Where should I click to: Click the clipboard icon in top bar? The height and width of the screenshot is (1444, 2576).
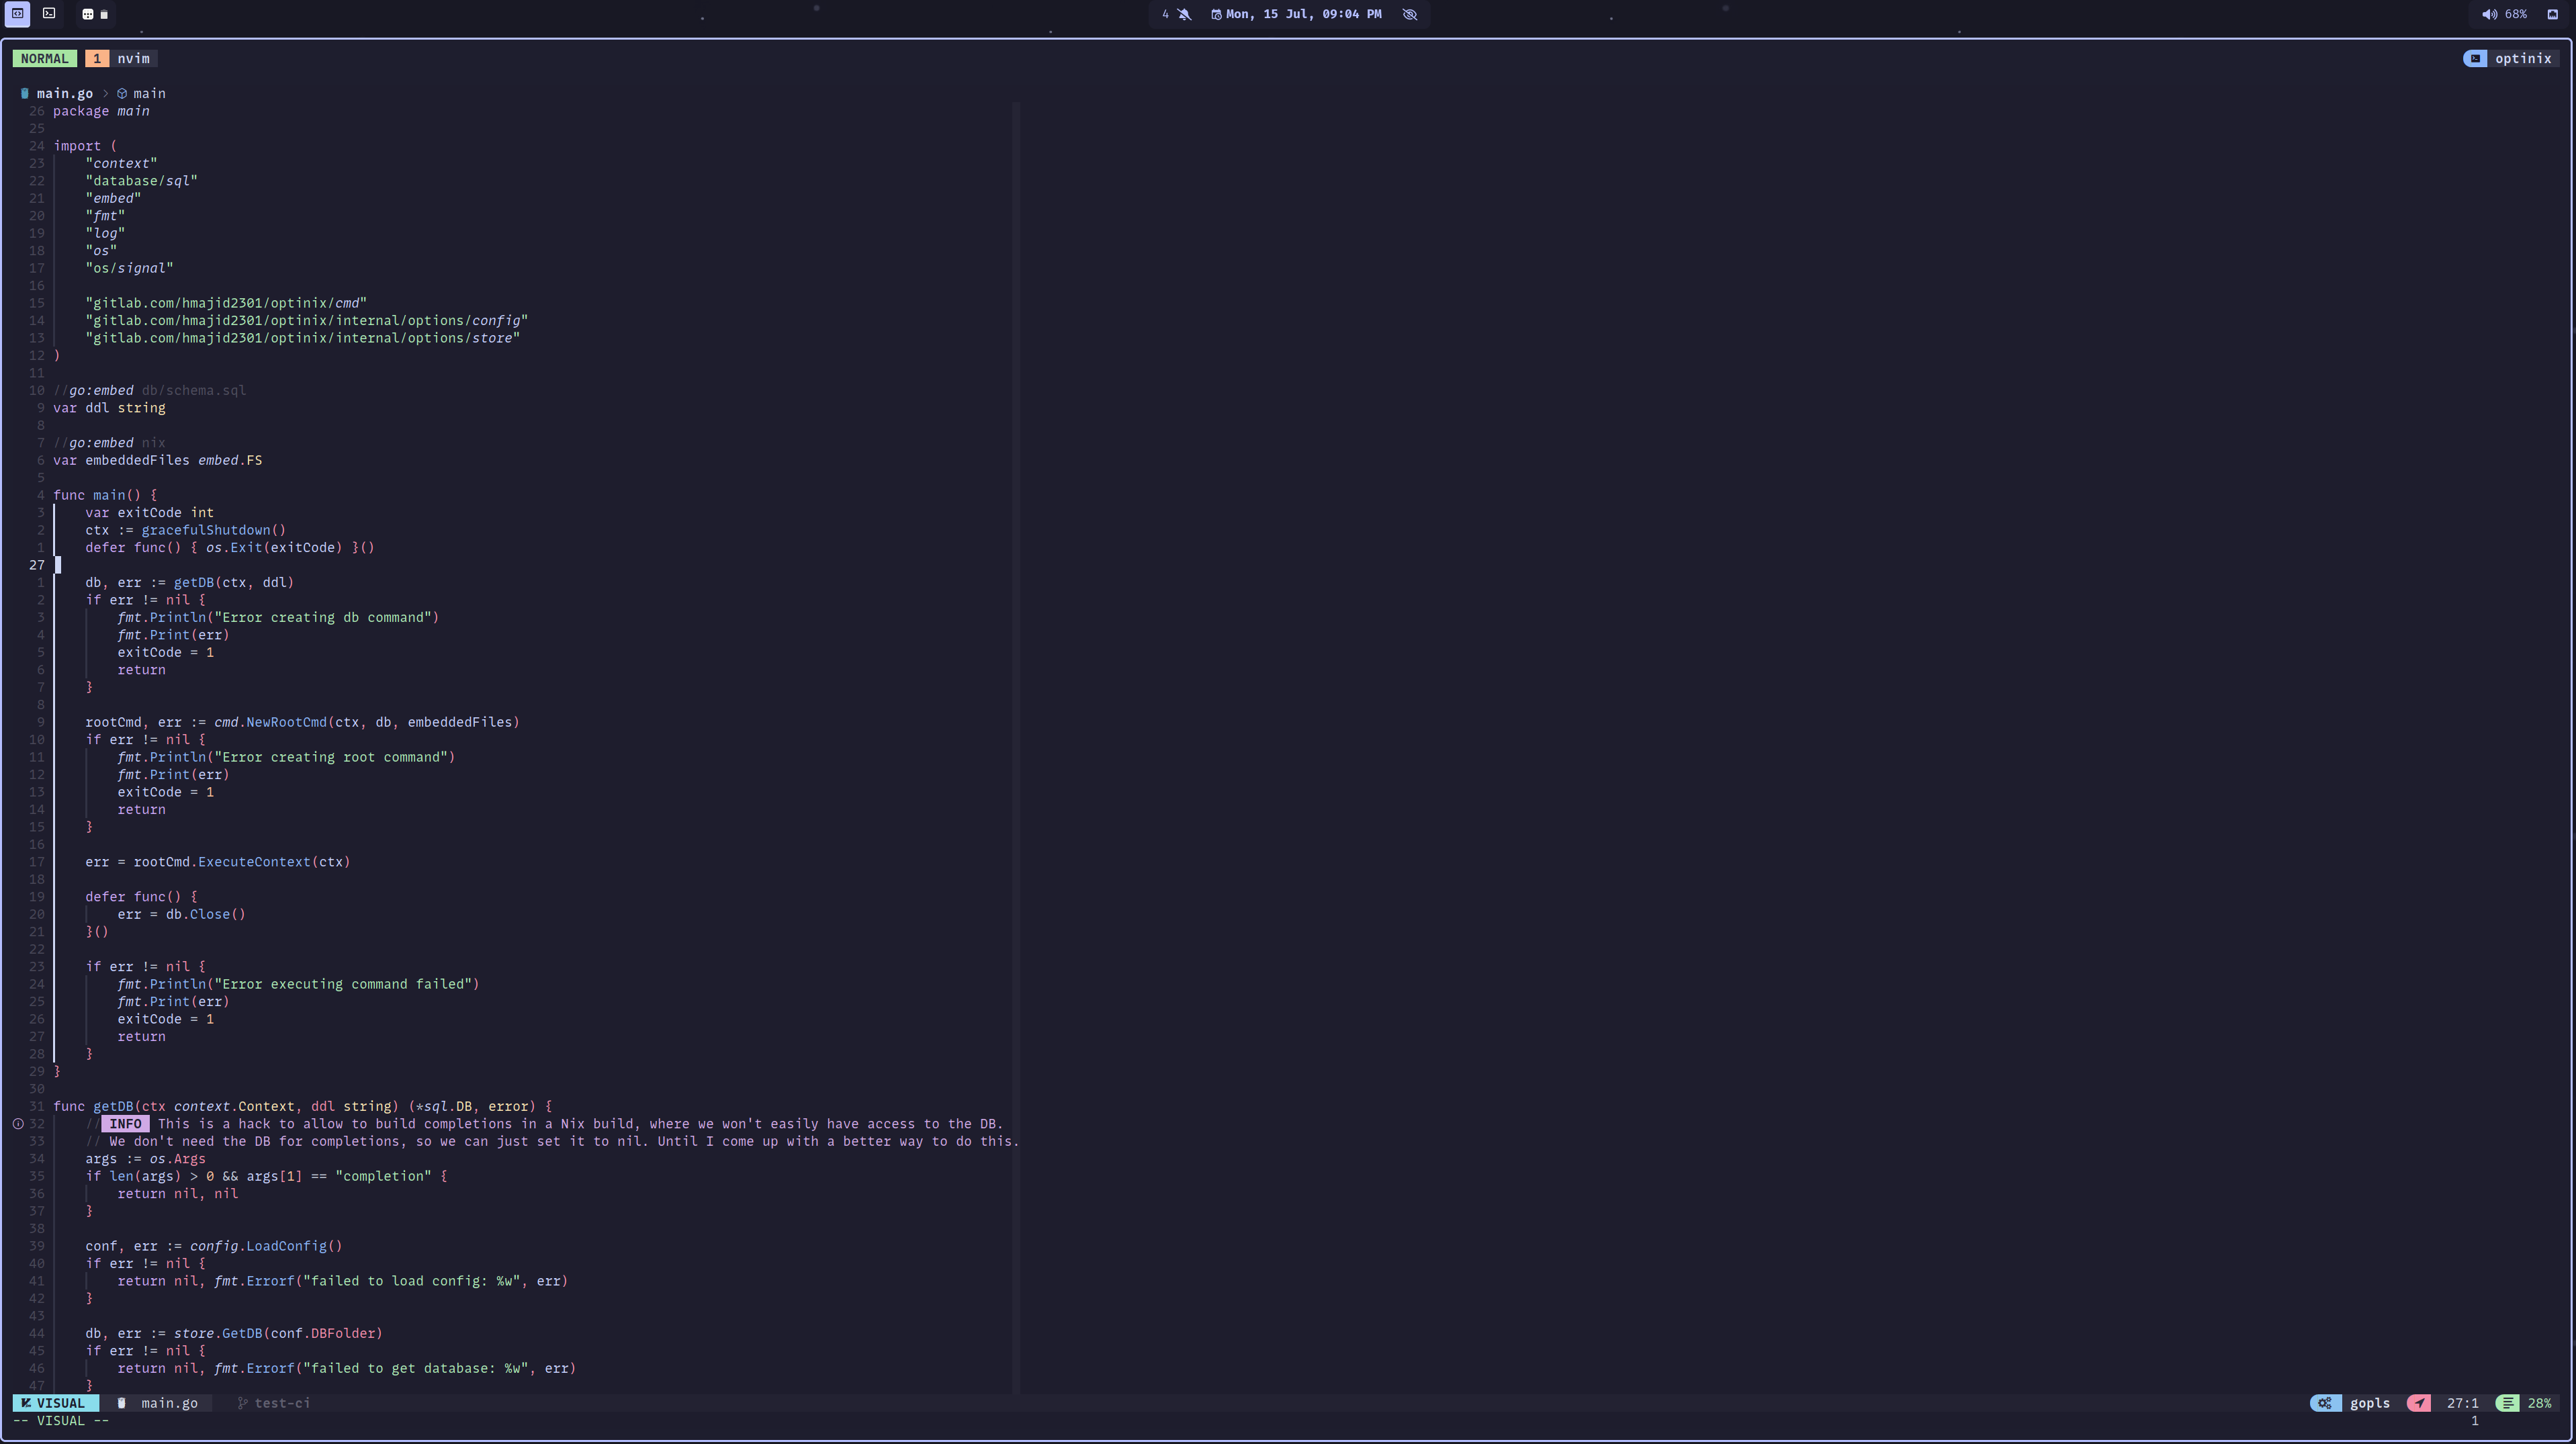pyautogui.click(x=104, y=15)
